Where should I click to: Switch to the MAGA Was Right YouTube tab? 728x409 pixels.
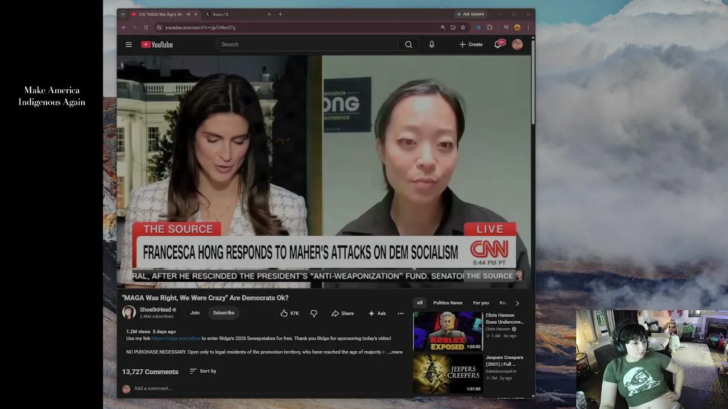[160, 14]
